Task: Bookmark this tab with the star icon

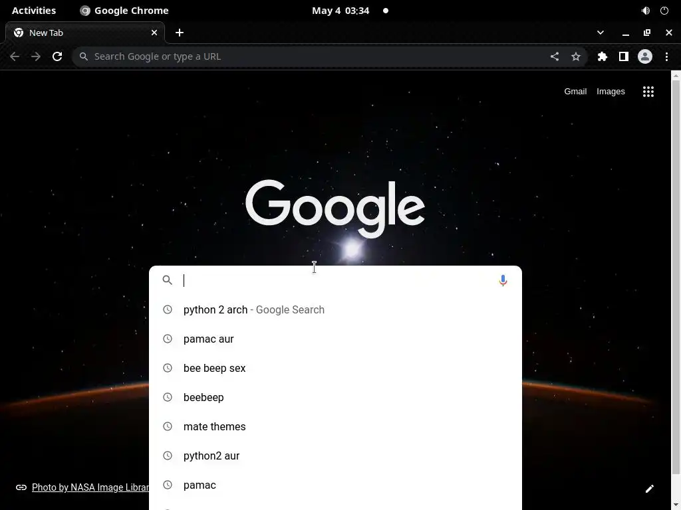Action: point(576,56)
